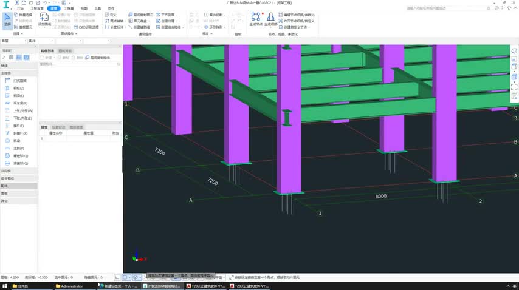Click CAD识别选项 in the ribbon

pos(86,27)
